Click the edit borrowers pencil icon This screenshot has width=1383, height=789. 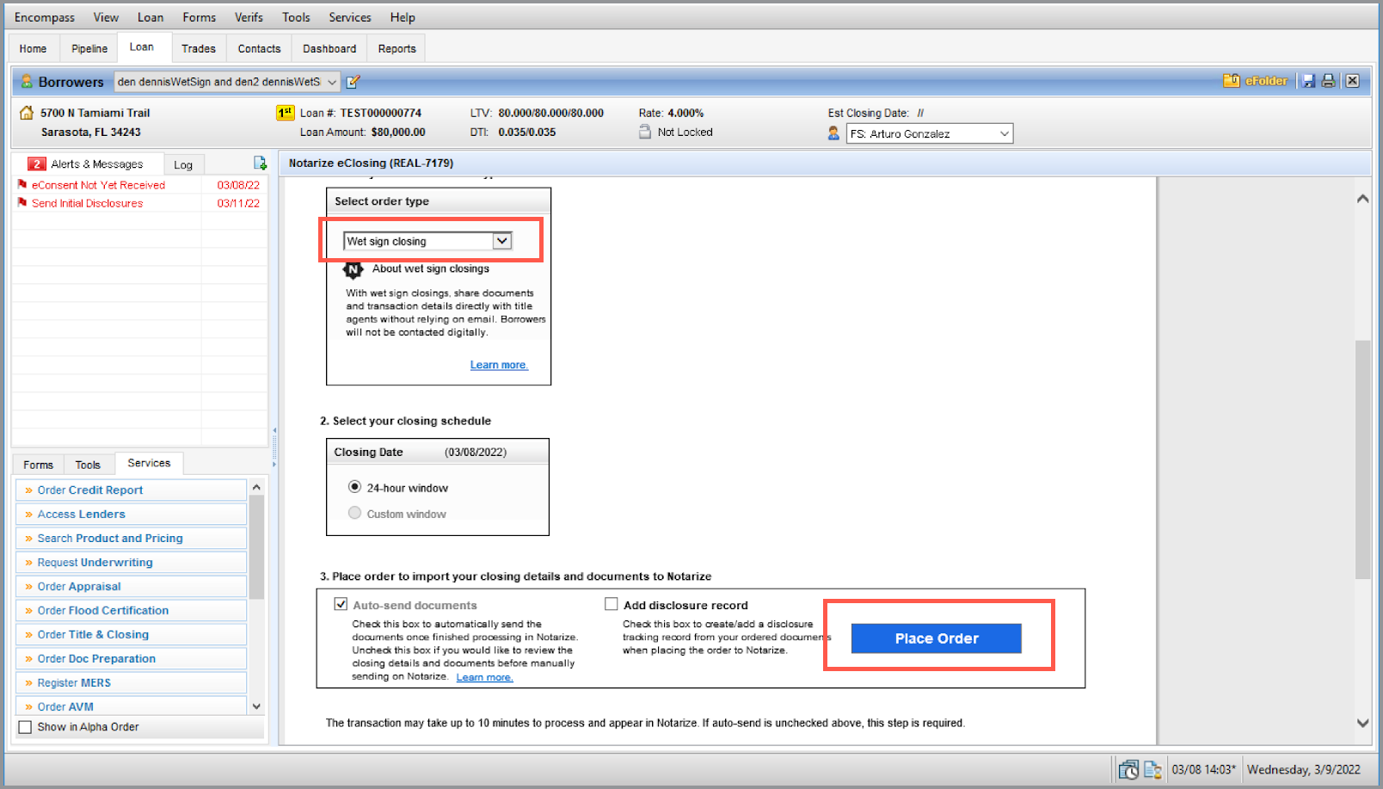tap(353, 82)
